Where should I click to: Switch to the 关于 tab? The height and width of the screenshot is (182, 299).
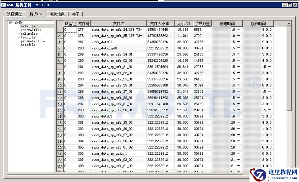(x=76, y=14)
